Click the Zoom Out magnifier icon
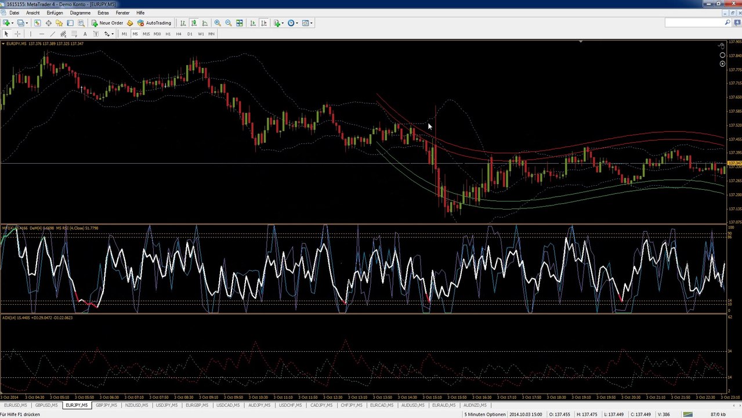This screenshot has height=418, width=742. [x=229, y=23]
